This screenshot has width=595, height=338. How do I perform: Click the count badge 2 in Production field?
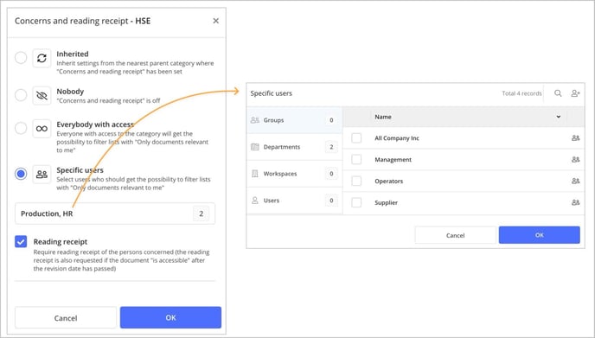[202, 214]
